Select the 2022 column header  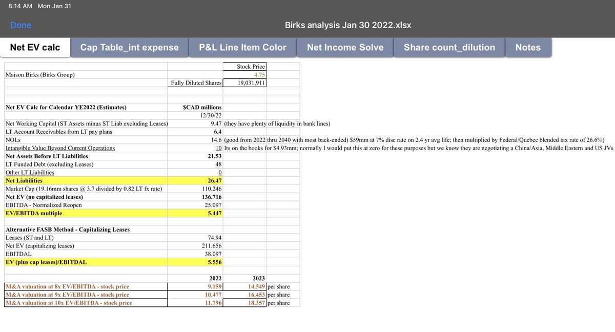[195, 278]
